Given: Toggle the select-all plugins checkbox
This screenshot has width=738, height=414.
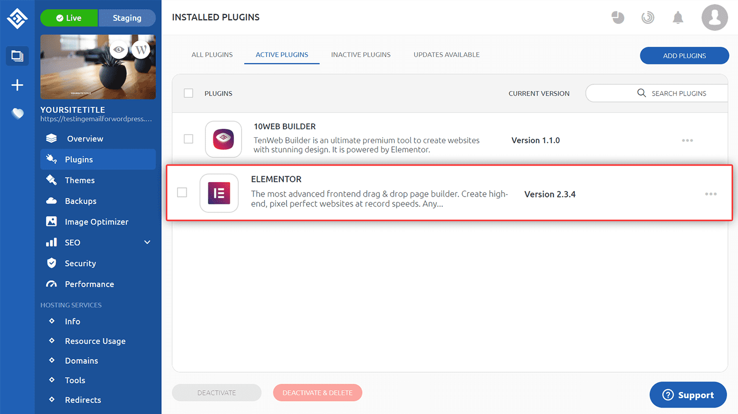Looking at the screenshot, I should (x=188, y=93).
